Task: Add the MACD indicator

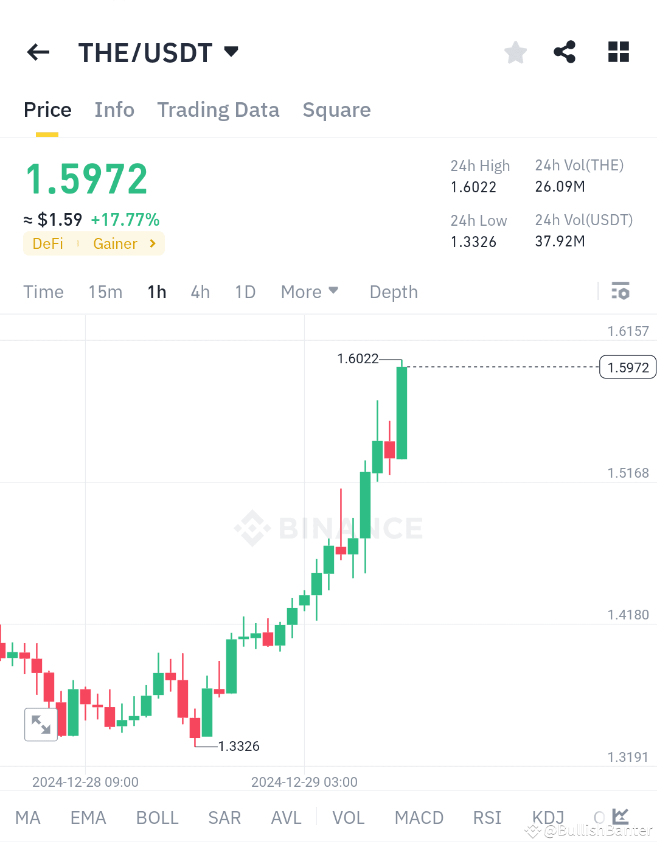Action: tap(419, 817)
